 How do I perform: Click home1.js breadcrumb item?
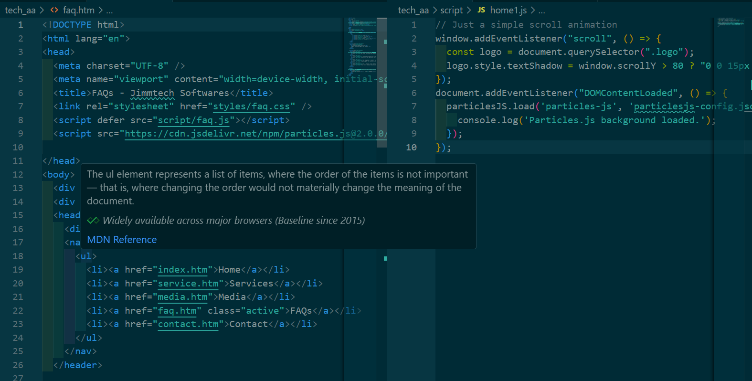(x=508, y=10)
